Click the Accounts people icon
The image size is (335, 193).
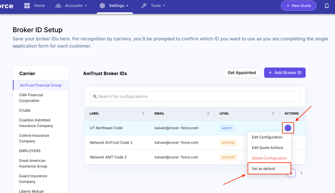tap(58, 6)
